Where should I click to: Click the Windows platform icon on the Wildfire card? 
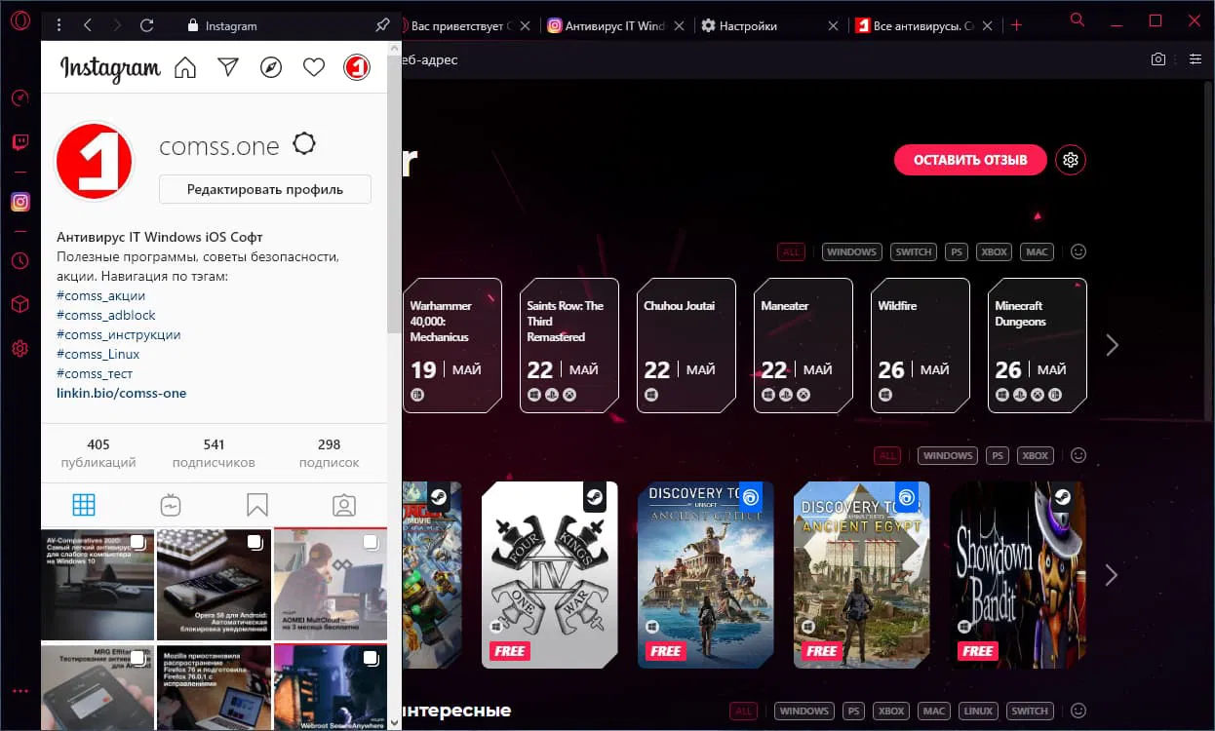pos(885,395)
